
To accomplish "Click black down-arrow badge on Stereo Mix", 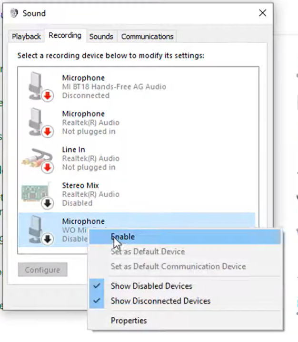I will 48,203.
